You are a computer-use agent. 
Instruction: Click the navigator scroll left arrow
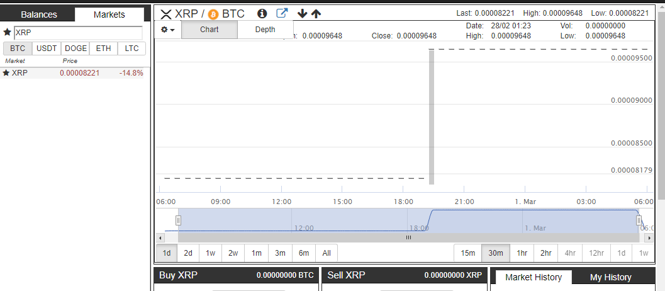160,238
